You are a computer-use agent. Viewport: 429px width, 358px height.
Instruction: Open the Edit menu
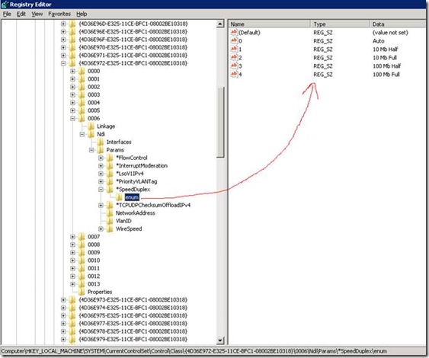21,14
